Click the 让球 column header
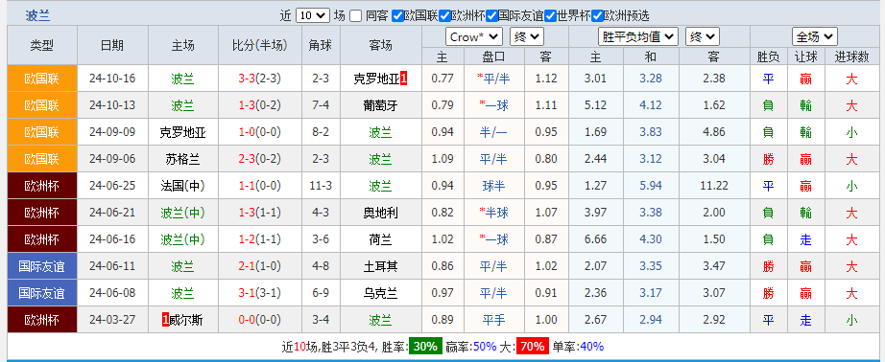Viewport: 885px width, 362px height. 805,57
